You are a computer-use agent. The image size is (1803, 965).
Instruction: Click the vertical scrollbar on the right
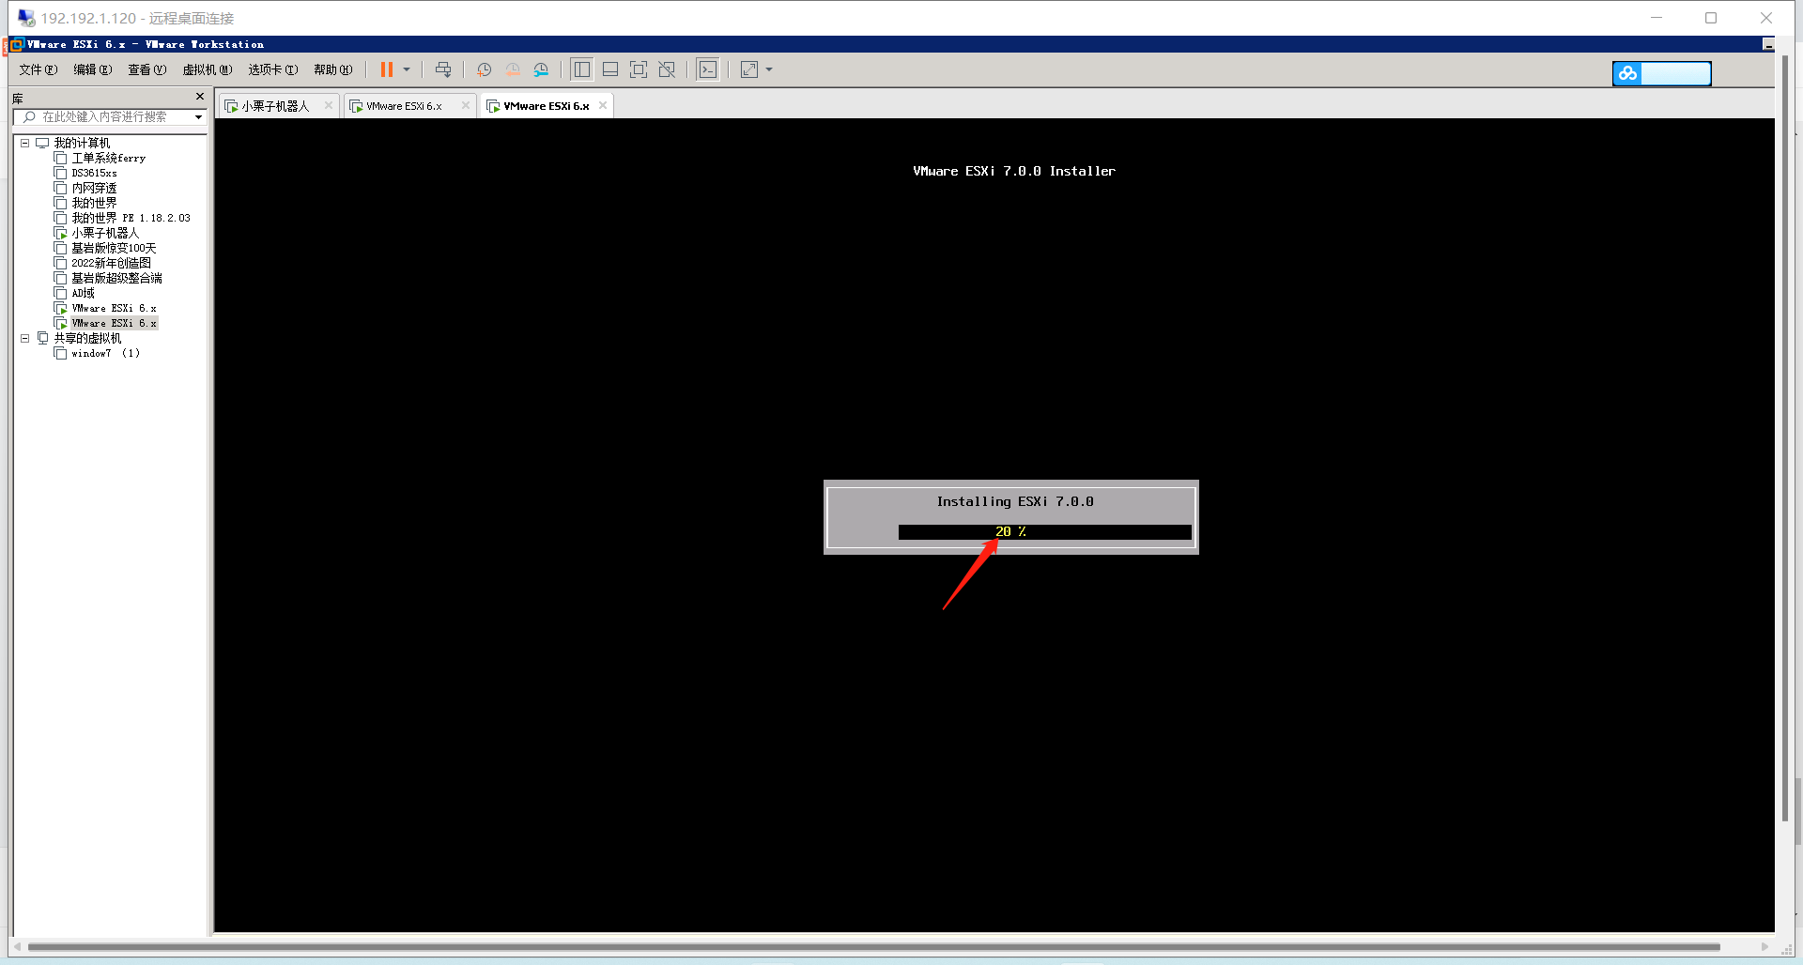click(x=1785, y=437)
